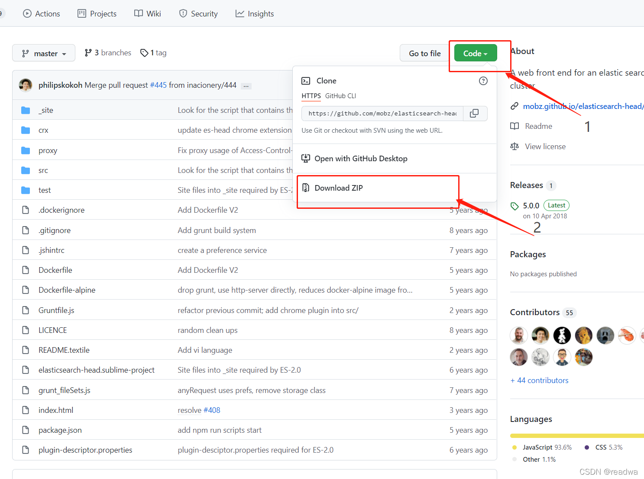Open the 5.0.0 release link

531,206
